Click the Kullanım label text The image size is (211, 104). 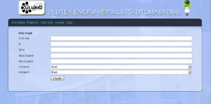click(24, 72)
